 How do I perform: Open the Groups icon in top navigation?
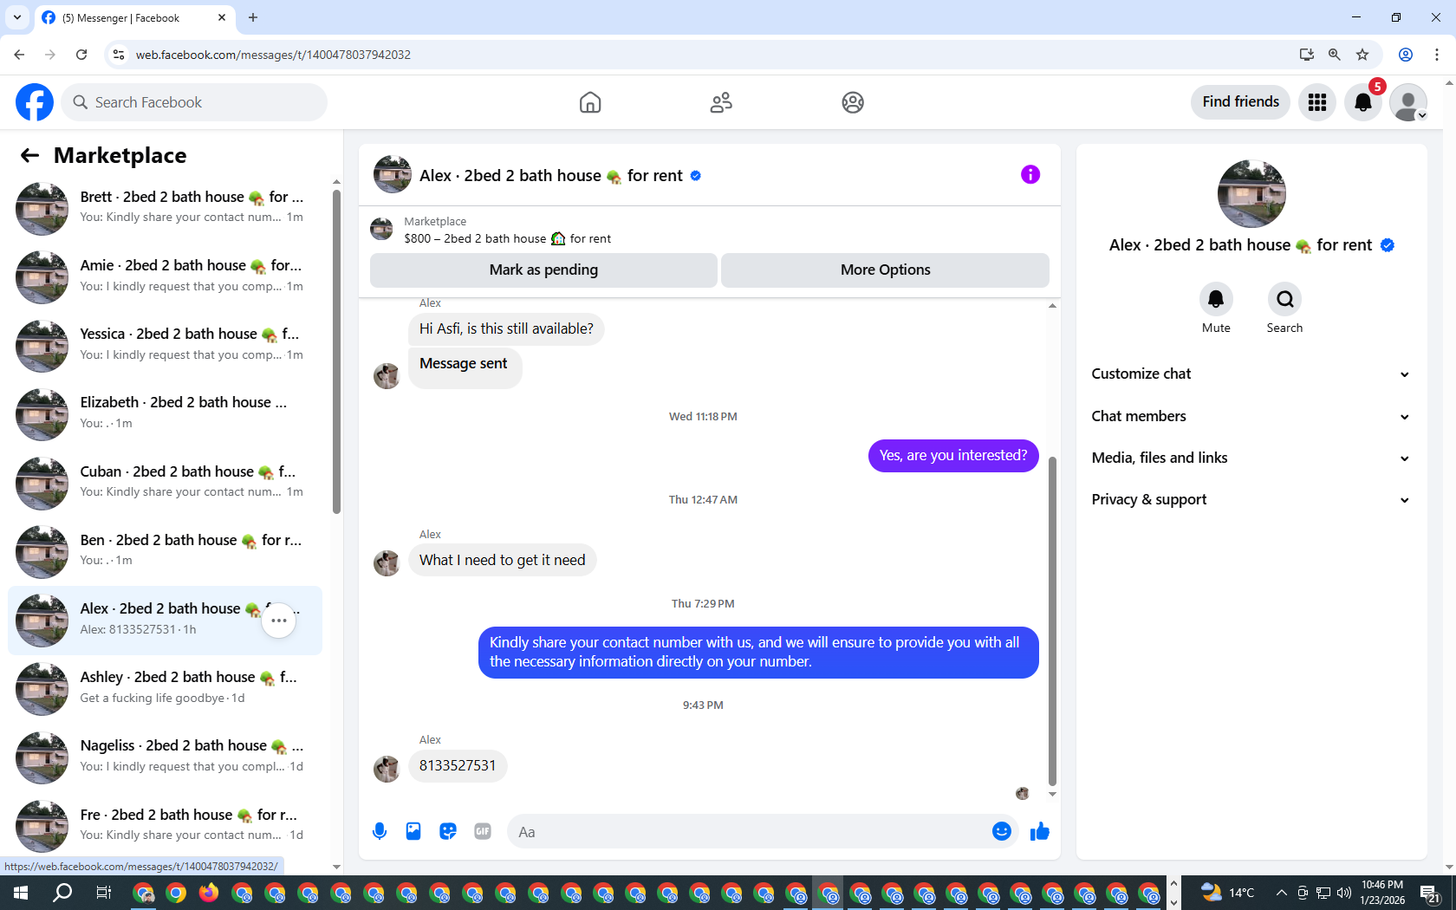click(x=853, y=102)
